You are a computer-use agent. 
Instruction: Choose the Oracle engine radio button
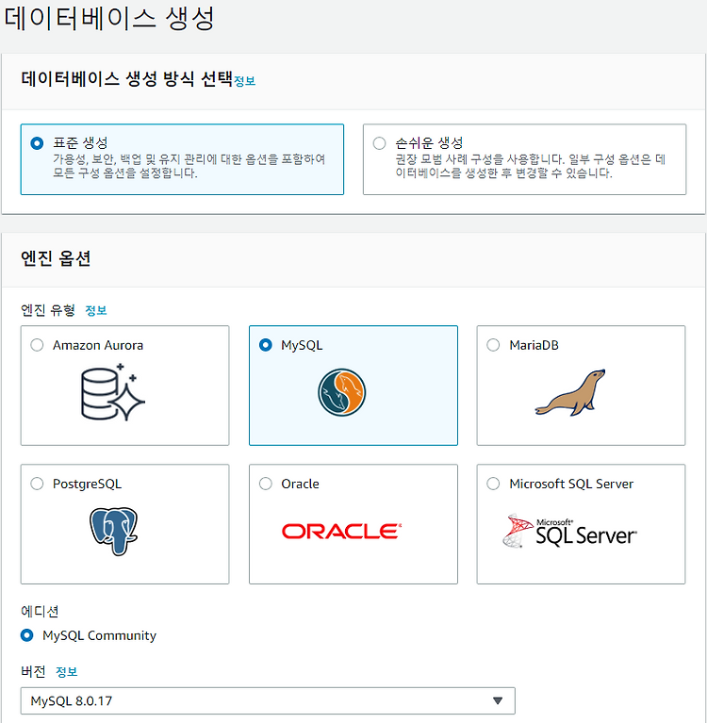coord(266,484)
